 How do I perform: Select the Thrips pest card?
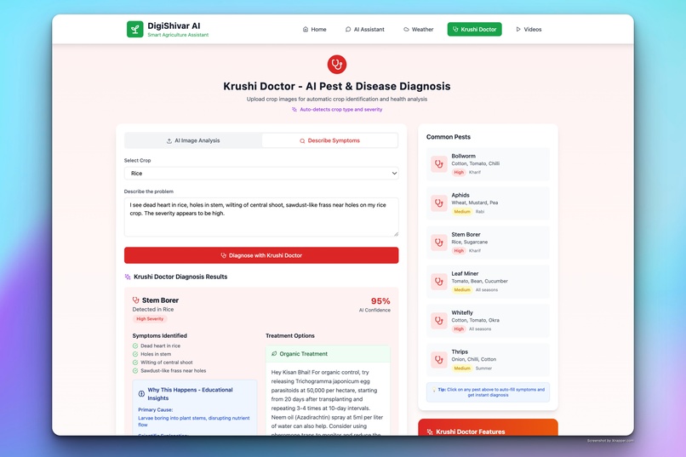pos(488,360)
